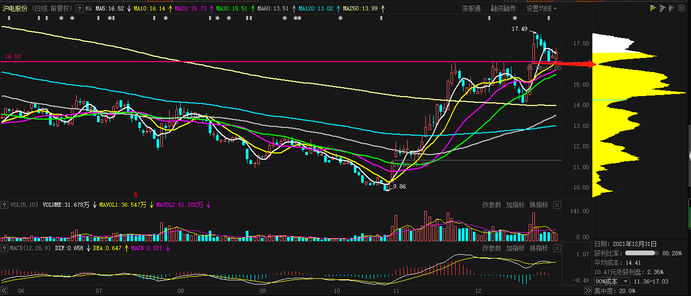This screenshot has width=691, height=296.
Task: Click the double-arrow icon at bottom left
Action: pyautogui.click(x=5, y=291)
